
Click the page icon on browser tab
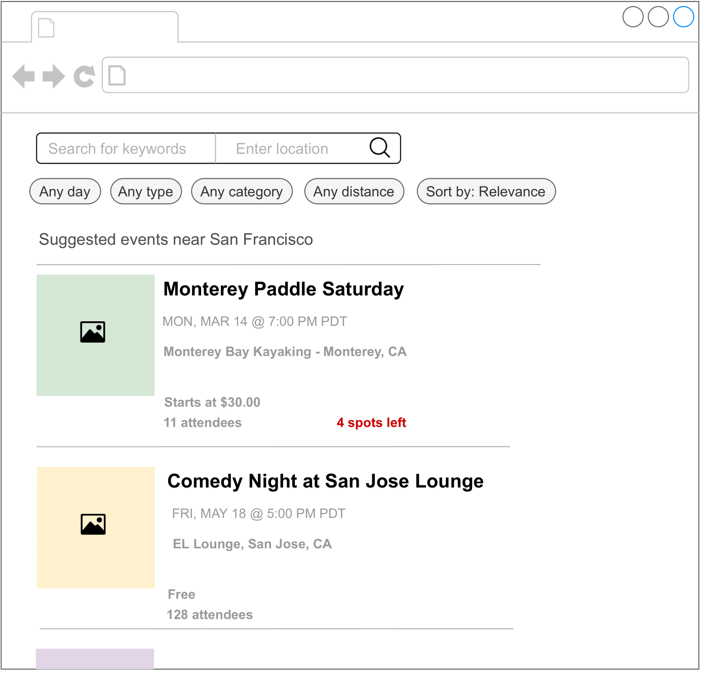tap(46, 28)
